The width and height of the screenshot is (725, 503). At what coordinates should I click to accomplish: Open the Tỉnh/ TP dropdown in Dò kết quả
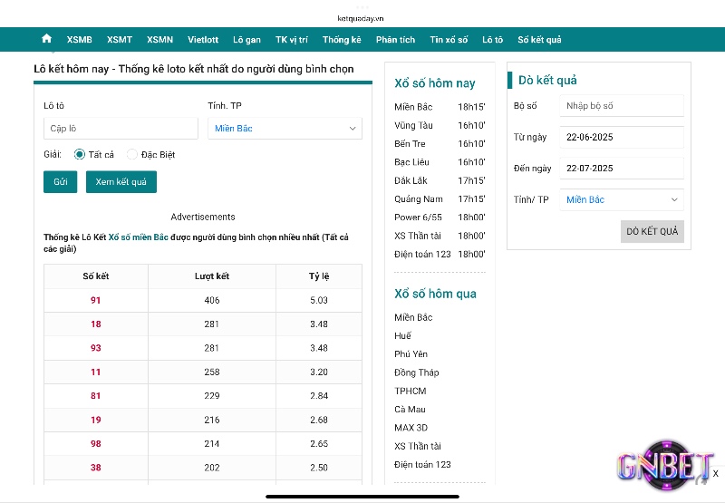point(622,199)
